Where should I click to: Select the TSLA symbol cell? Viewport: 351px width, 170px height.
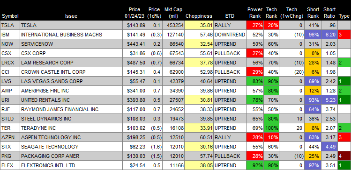[x=10, y=25]
